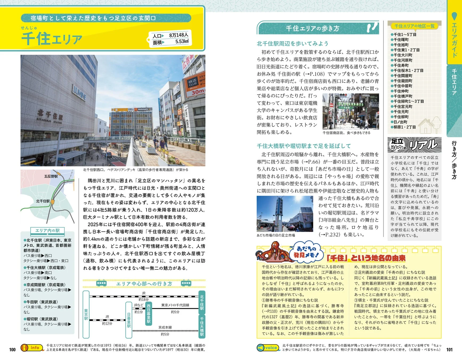Click the footprints icon in 千住エリアの歩き方 header
Screen dimensions: 462x360
372,27
